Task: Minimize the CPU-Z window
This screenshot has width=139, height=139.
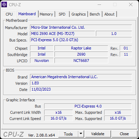Action: pyautogui.click(x=99, y=5)
